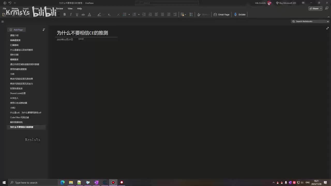Toggle Italic formatting
331x186 pixels.
point(71,14)
